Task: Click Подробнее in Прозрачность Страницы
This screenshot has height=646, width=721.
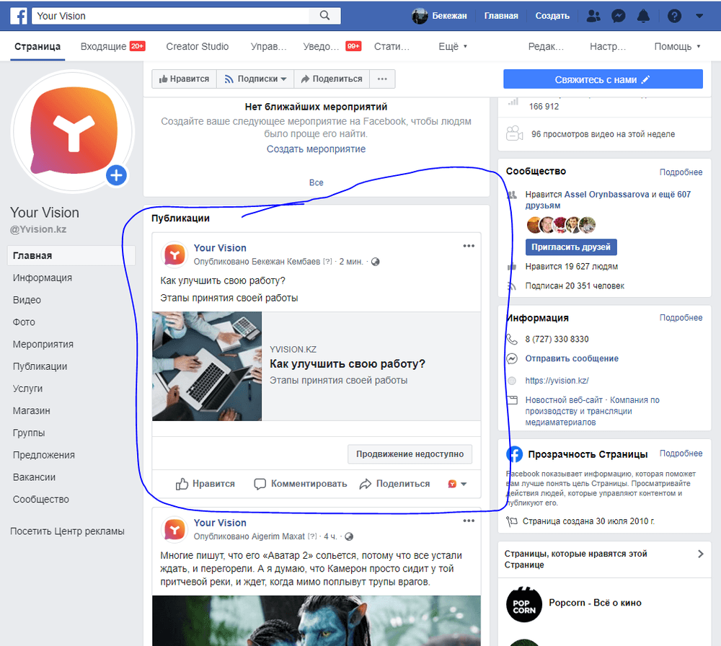Action: (x=681, y=453)
